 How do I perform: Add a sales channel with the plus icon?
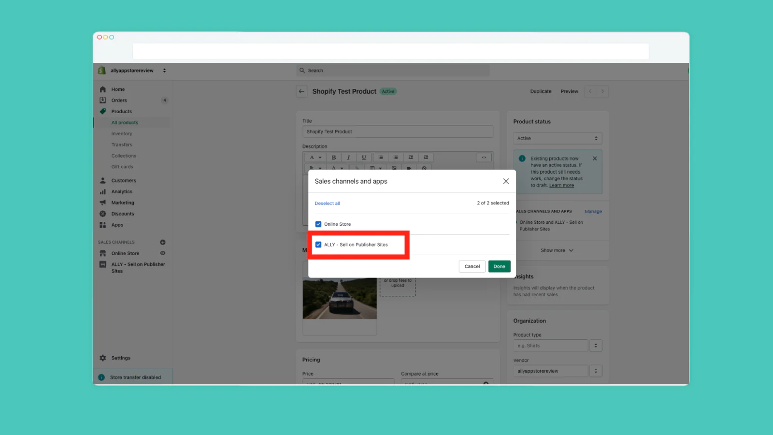tap(163, 242)
